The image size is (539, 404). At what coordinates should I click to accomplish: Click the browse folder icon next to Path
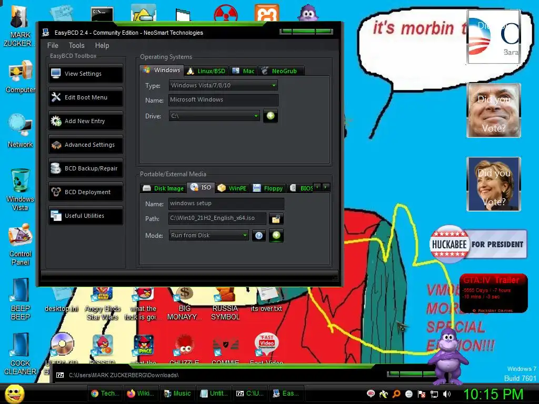pos(276,219)
